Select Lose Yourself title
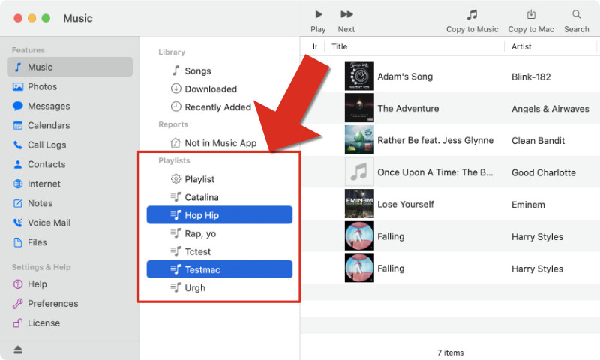Screen dimensions: 600x360 tap(406, 204)
